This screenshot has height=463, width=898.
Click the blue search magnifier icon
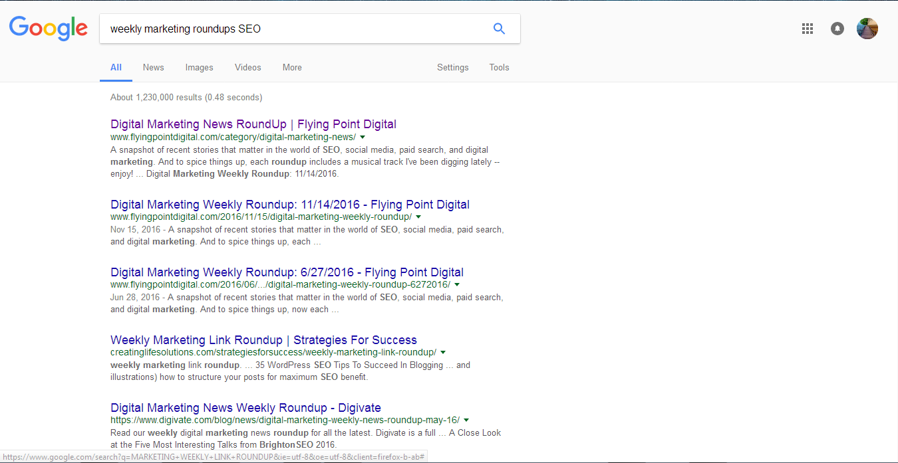coord(499,29)
